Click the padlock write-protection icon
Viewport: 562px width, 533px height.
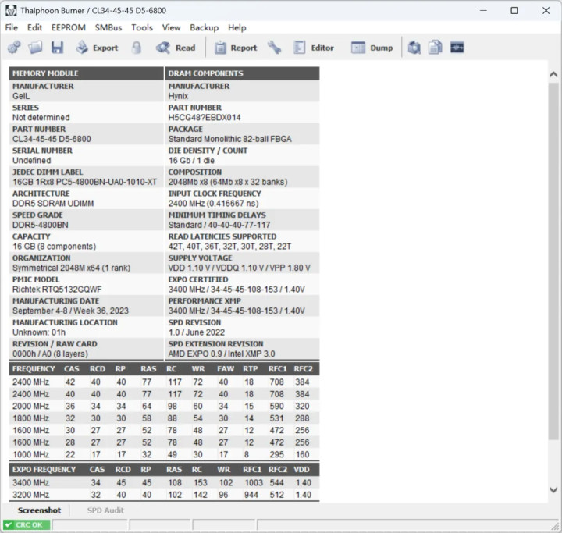pyautogui.click(x=136, y=48)
